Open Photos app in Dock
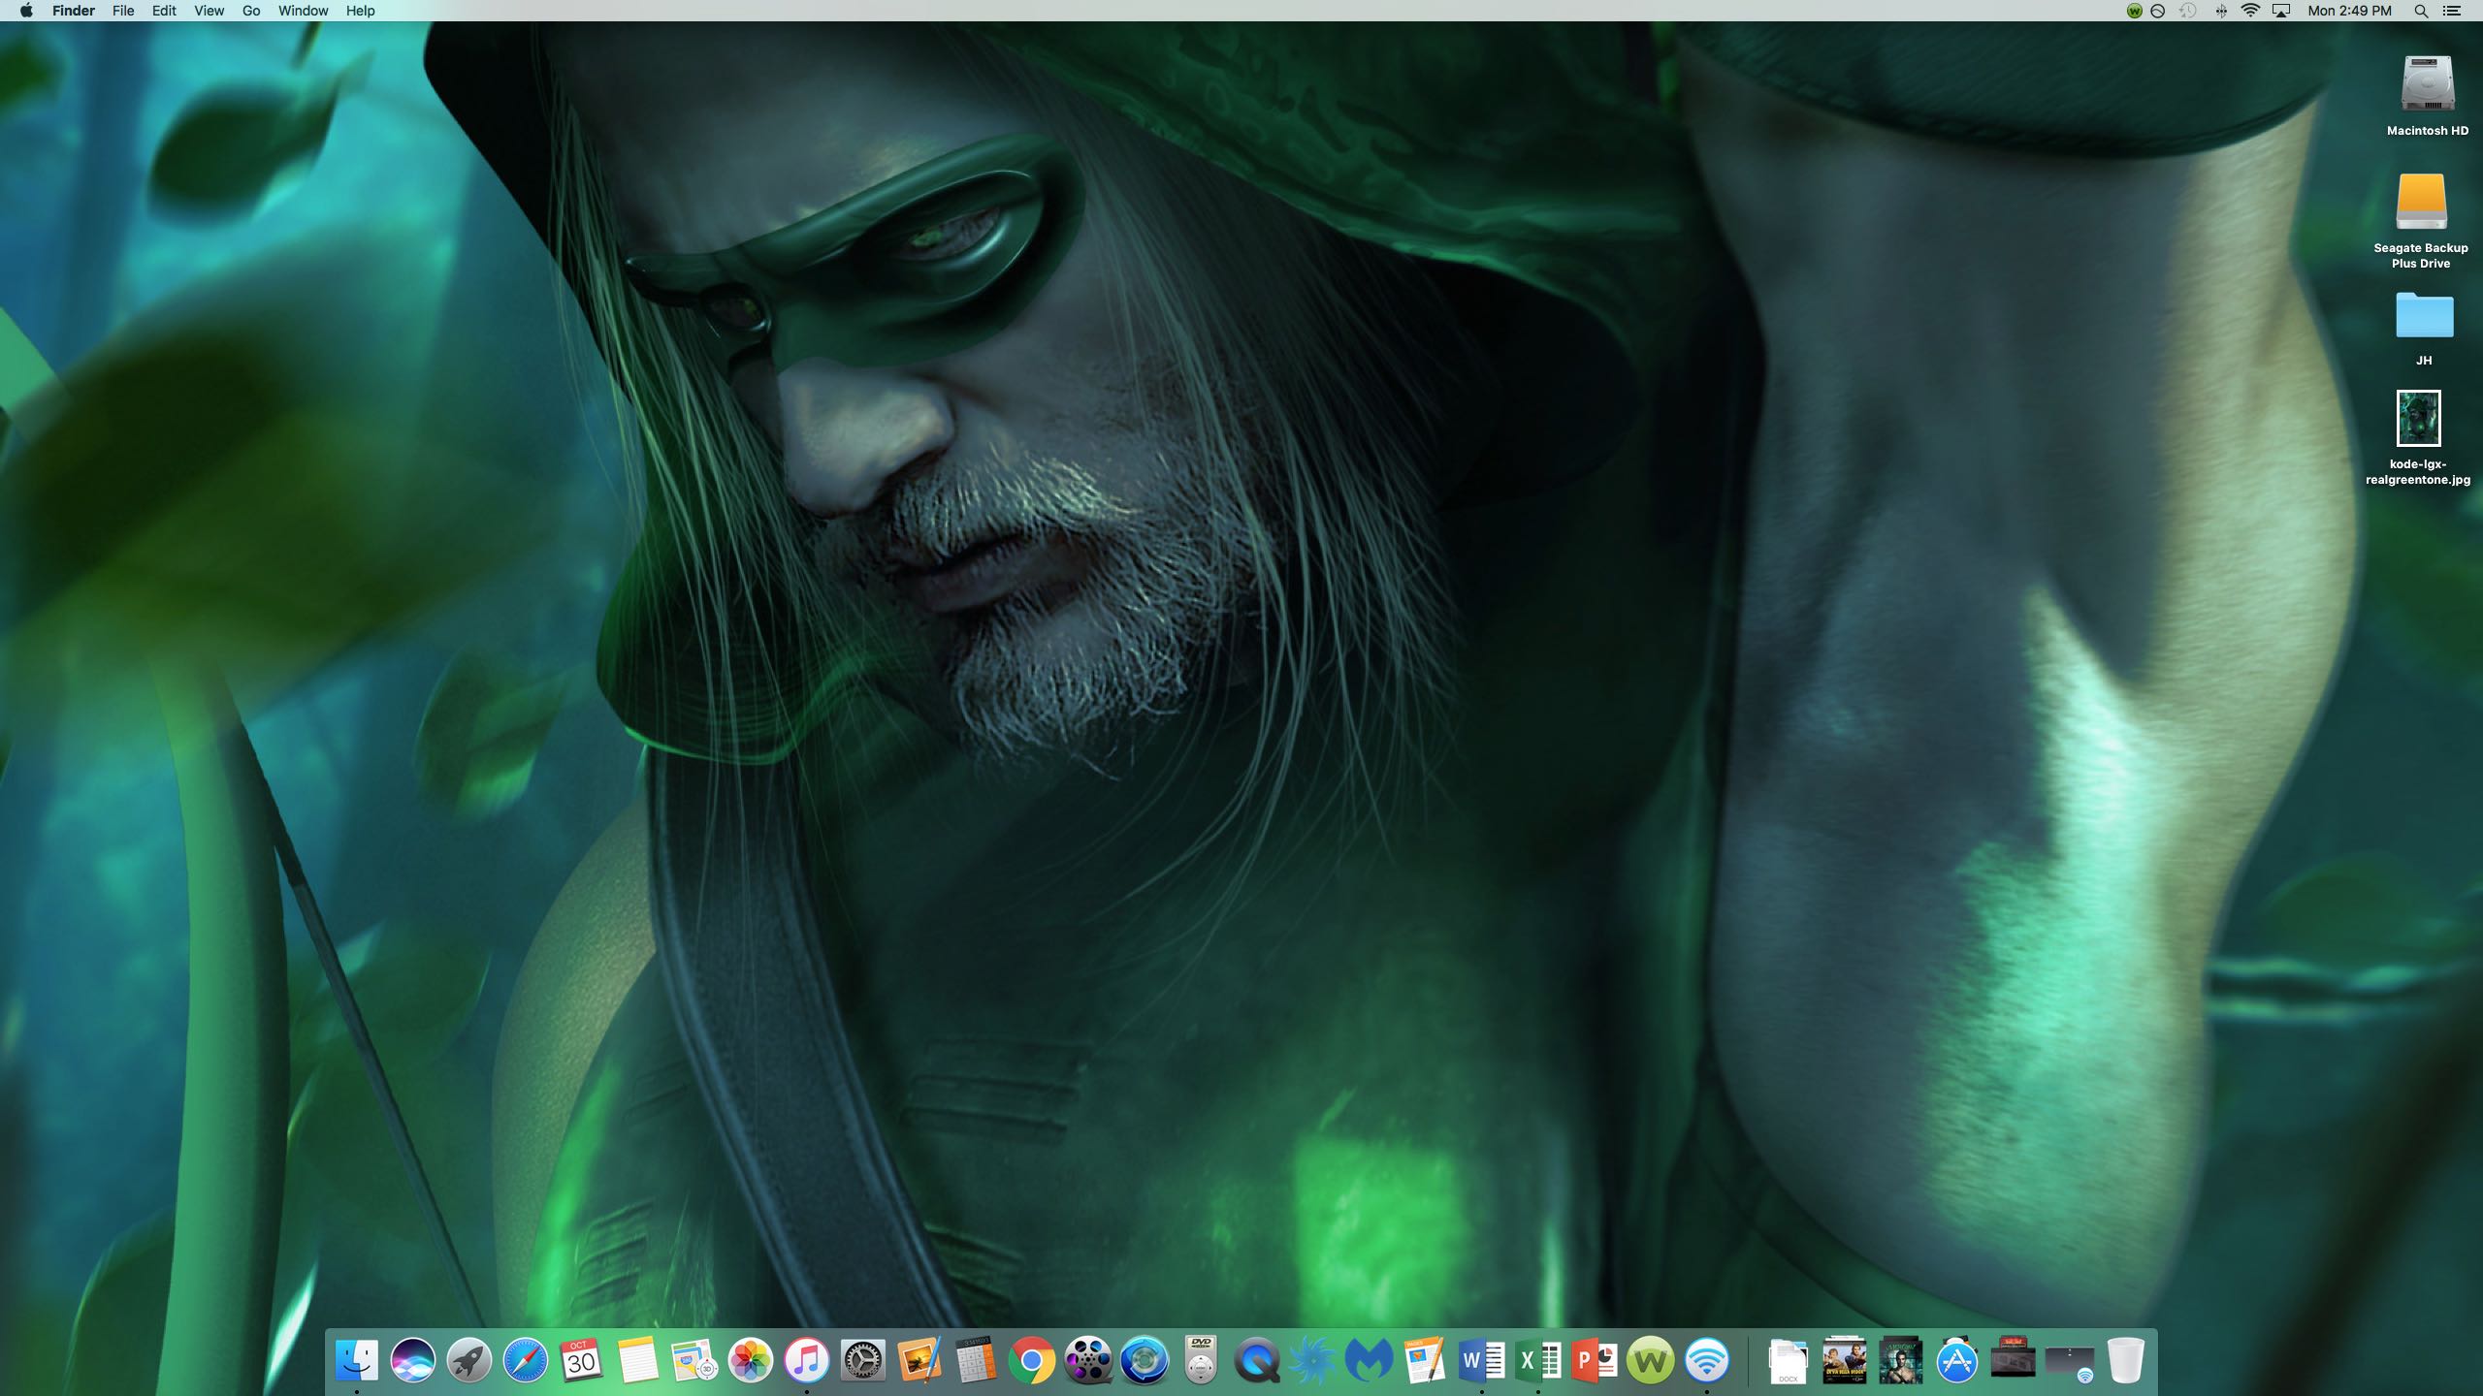The image size is (2483, 1396). [x=750, y=1360]
